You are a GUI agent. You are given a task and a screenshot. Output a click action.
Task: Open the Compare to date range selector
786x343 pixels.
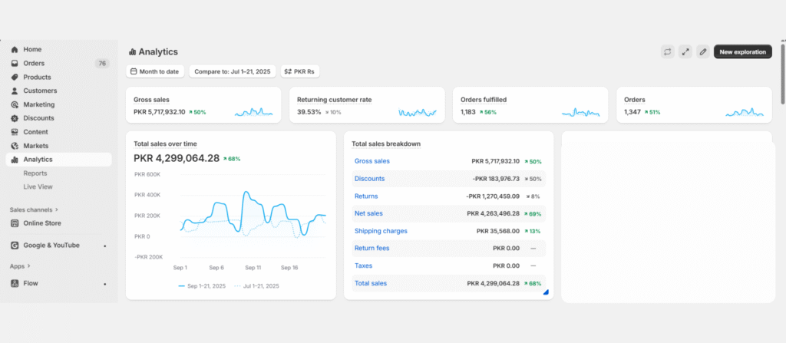pos(233,71)
